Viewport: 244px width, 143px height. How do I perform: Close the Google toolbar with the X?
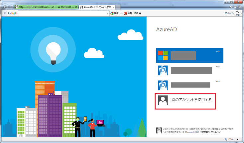pos(5,13)
